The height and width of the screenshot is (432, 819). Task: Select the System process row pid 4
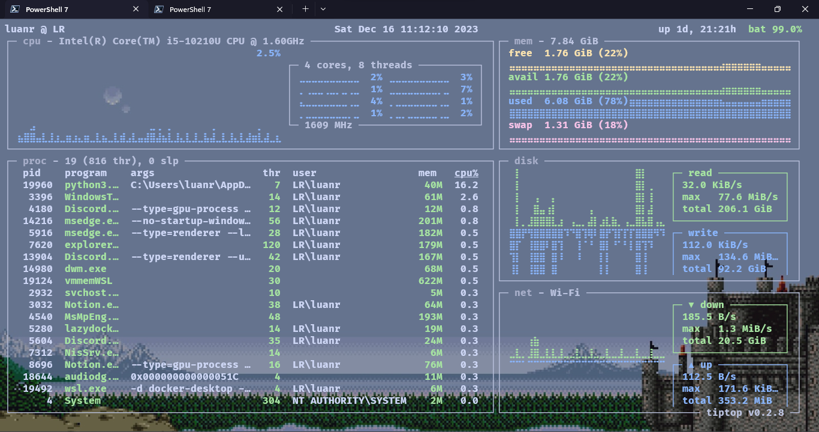point(251,401)
